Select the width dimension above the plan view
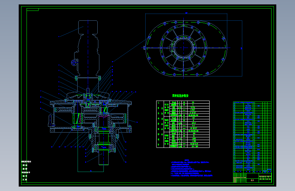Screen dimensions: 295x191 [186, 13]
